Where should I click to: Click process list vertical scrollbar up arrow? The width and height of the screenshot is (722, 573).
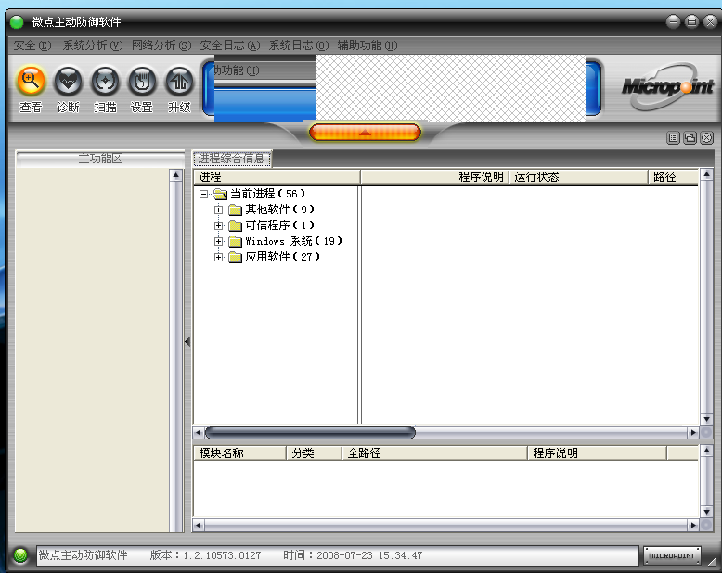(706, 174)
